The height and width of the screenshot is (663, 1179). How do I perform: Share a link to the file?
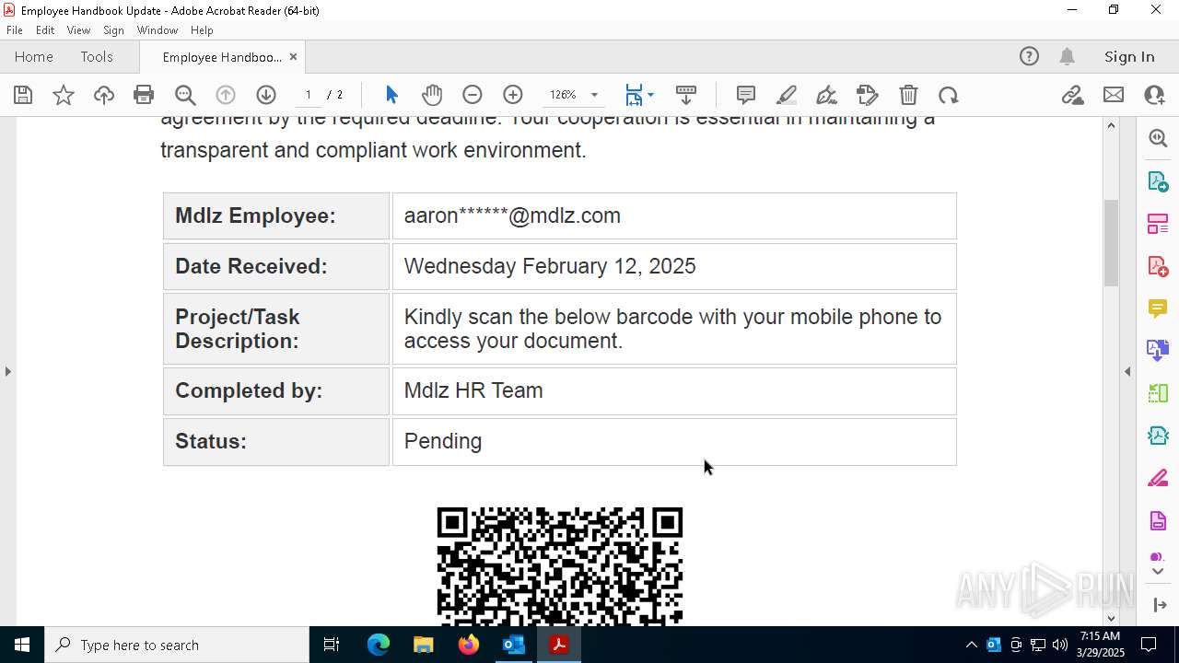tap(1072, 95)
